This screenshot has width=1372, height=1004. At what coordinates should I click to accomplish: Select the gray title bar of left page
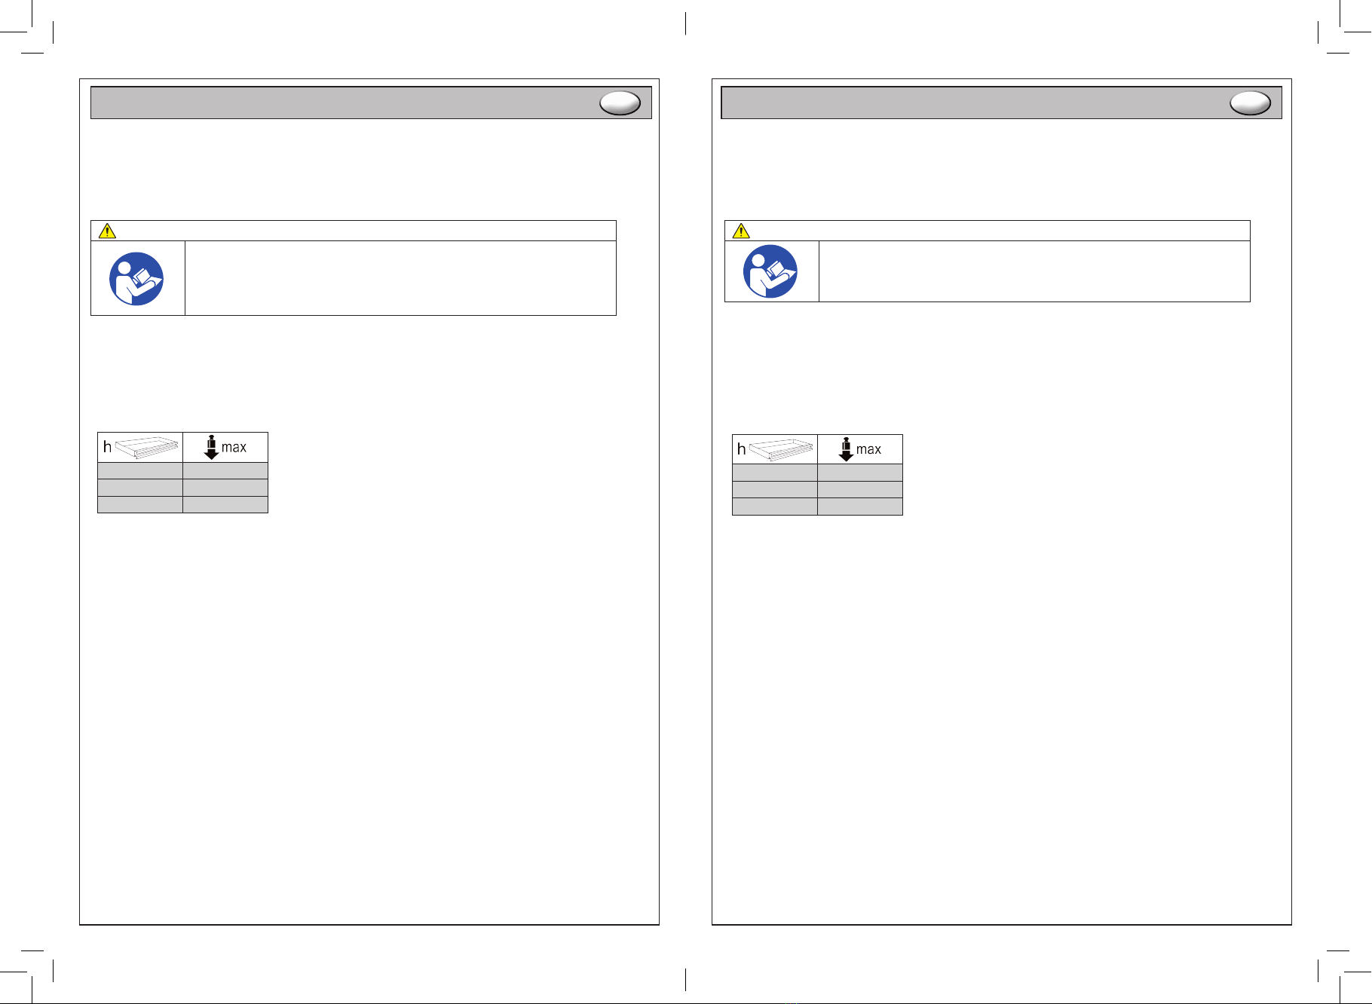tap(371, 103)
